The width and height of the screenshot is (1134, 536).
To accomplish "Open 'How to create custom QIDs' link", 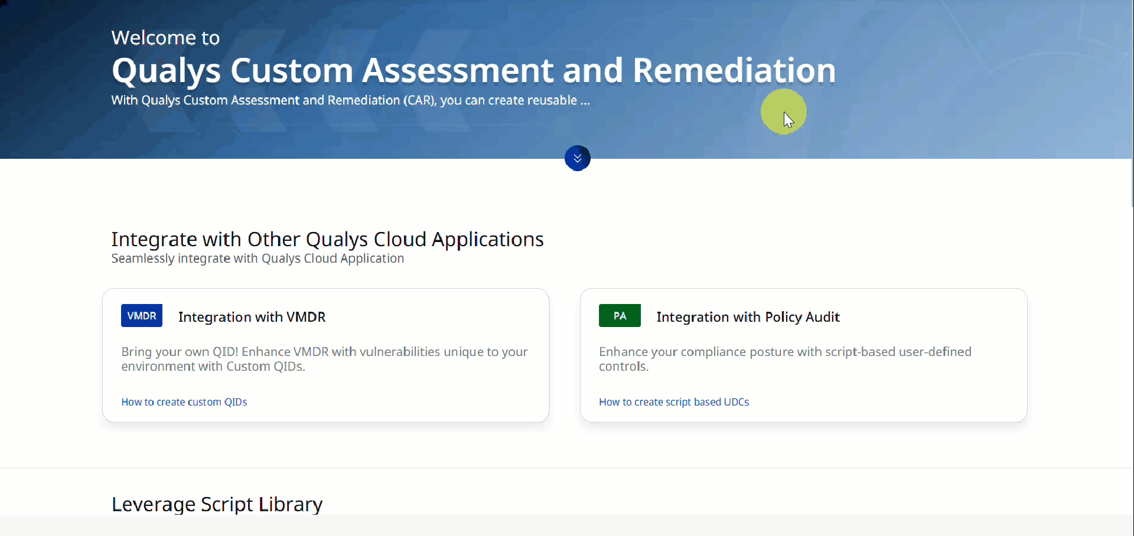I will (x=184, y=402).
